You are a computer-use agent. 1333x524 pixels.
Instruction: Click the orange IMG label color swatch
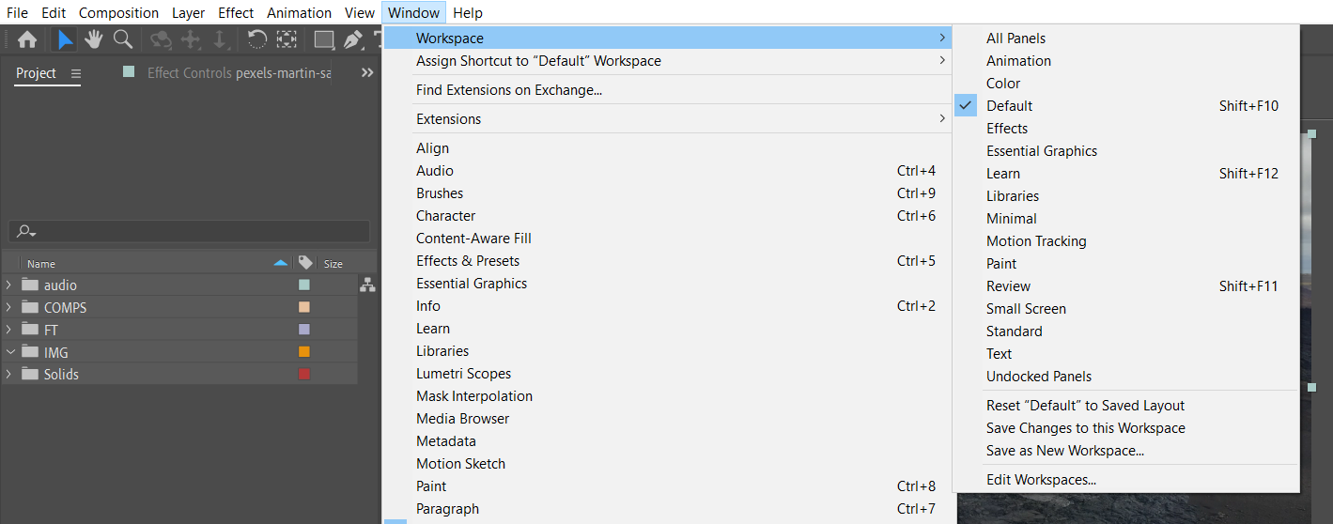(304, 352)
